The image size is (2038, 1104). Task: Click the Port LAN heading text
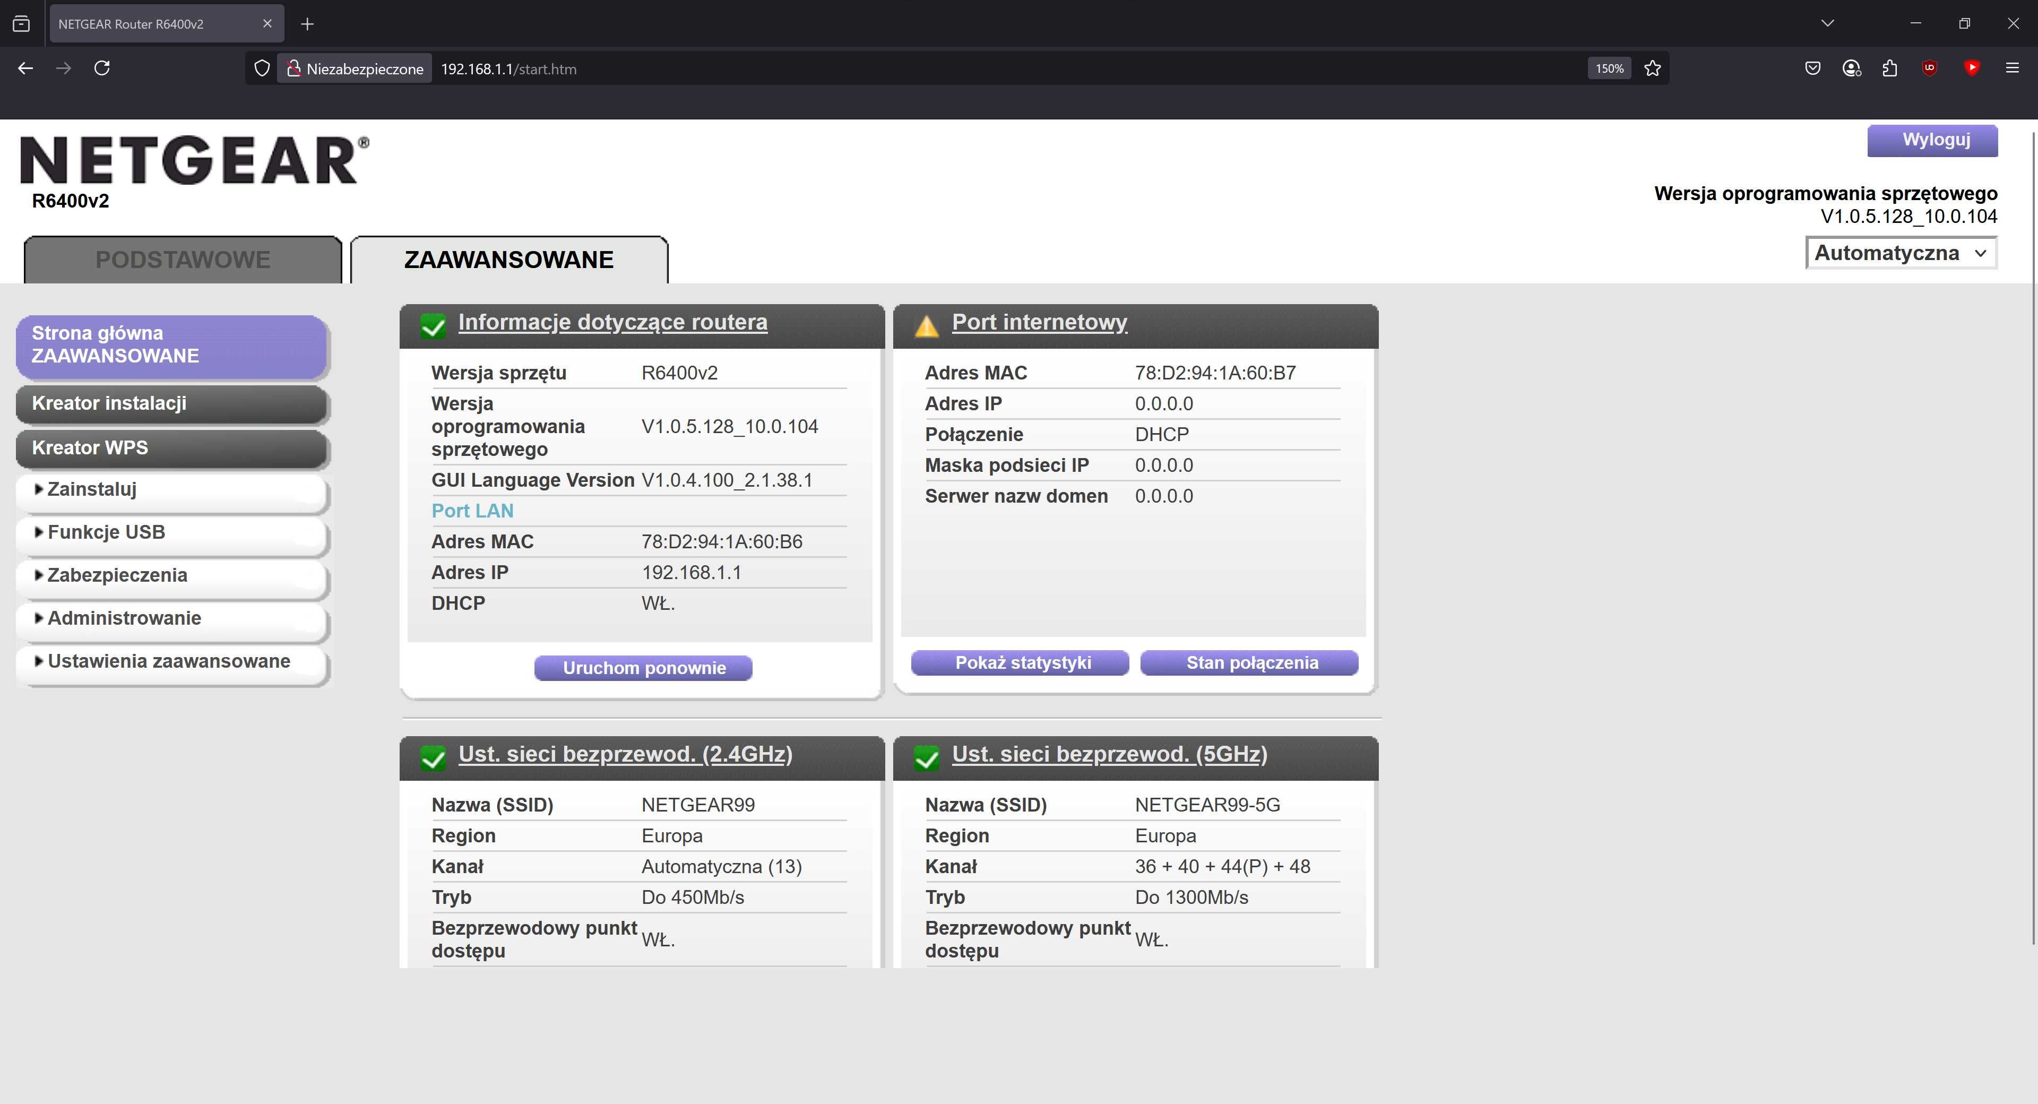pos(472,511)
